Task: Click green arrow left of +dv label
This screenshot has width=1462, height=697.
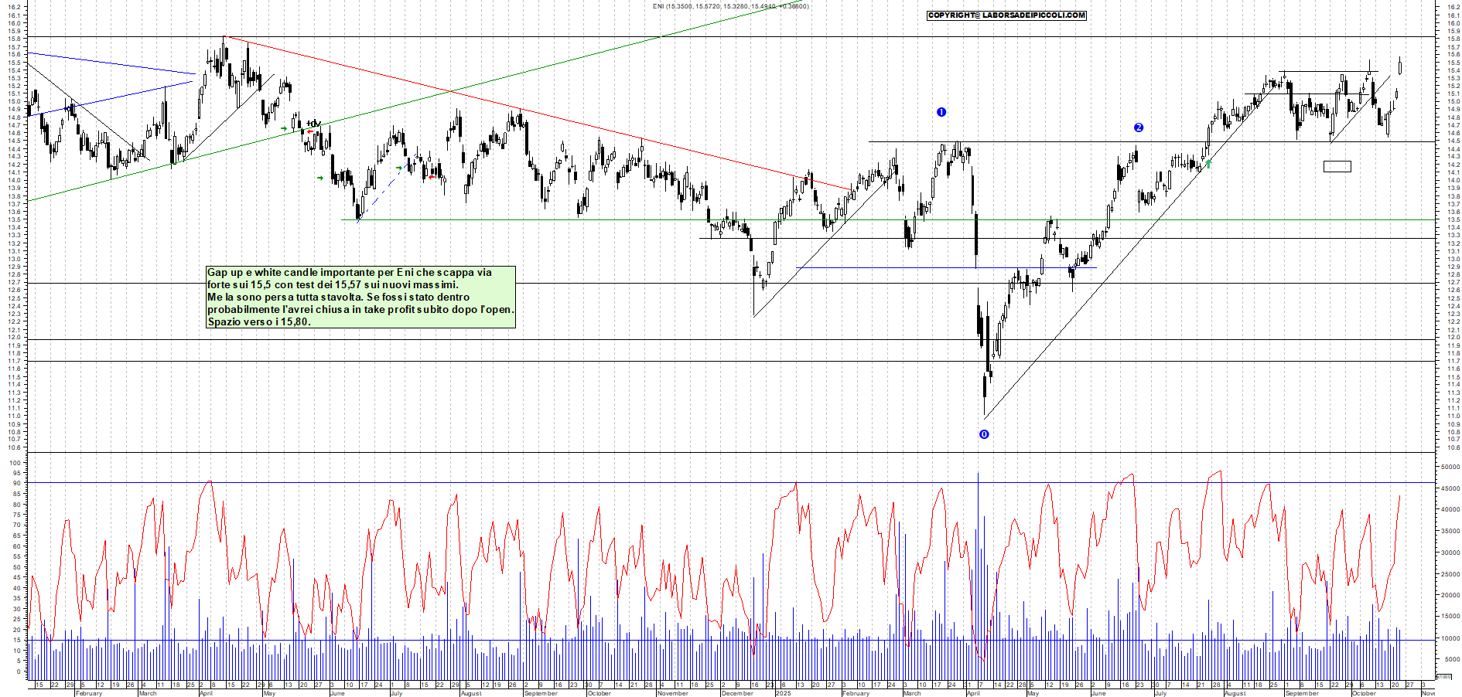Action: pyautogui.click(x=284, y=129)
